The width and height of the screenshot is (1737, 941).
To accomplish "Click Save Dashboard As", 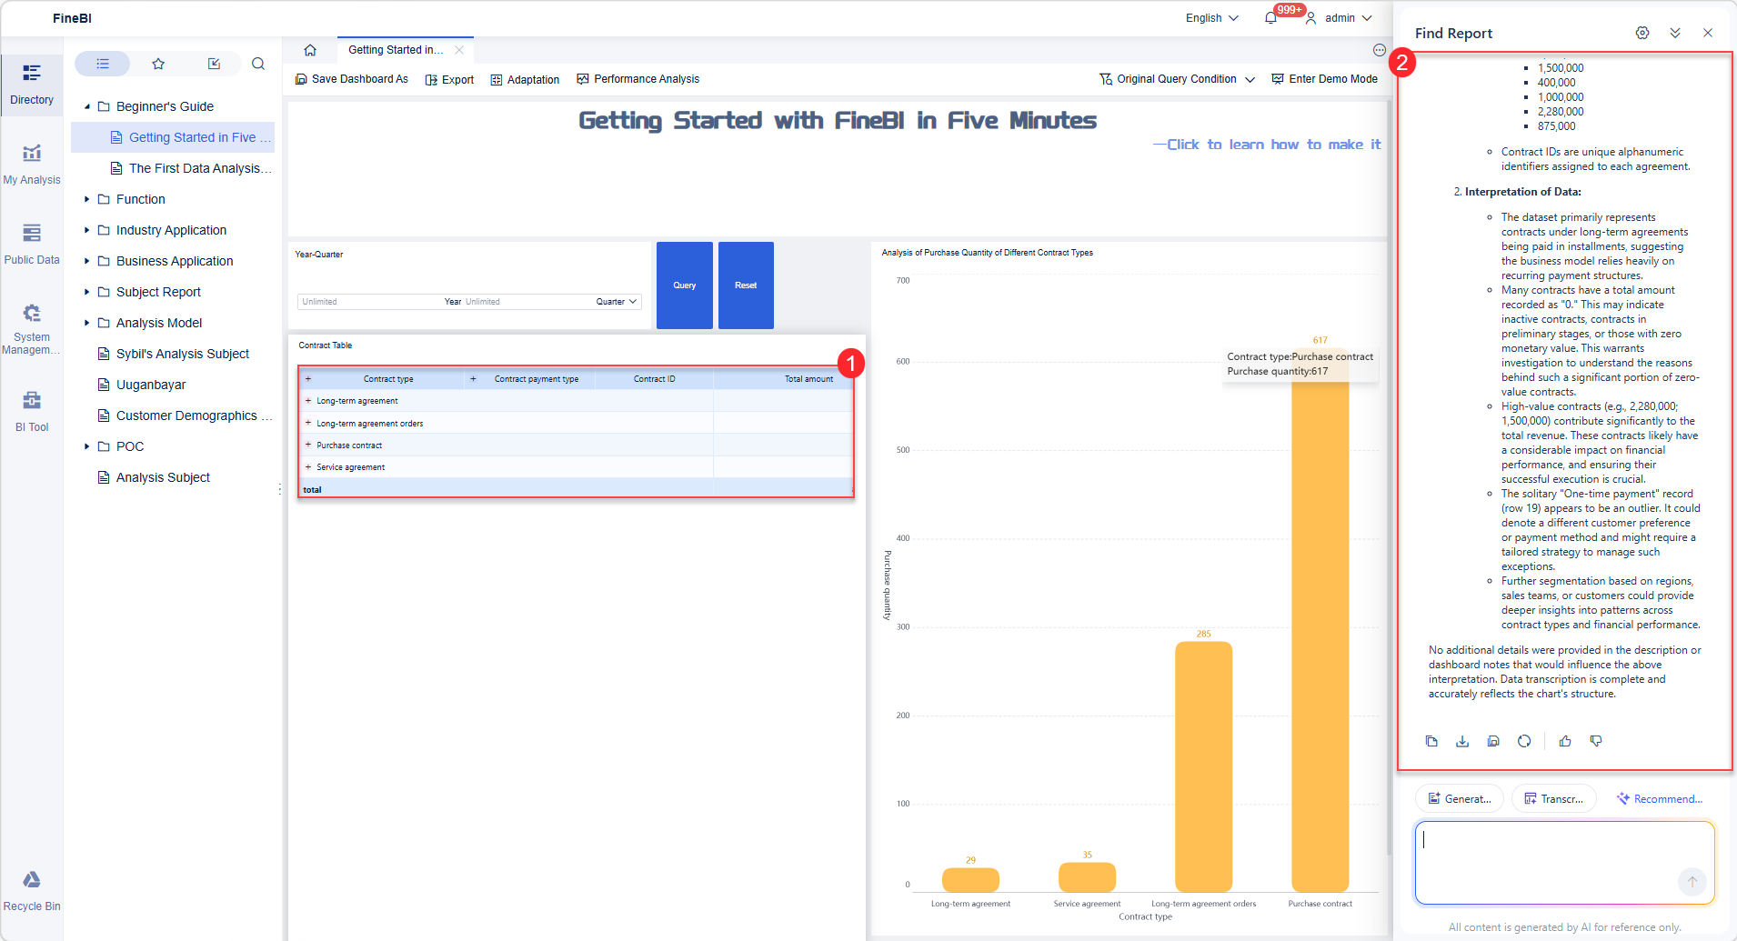I will point(351,79).
